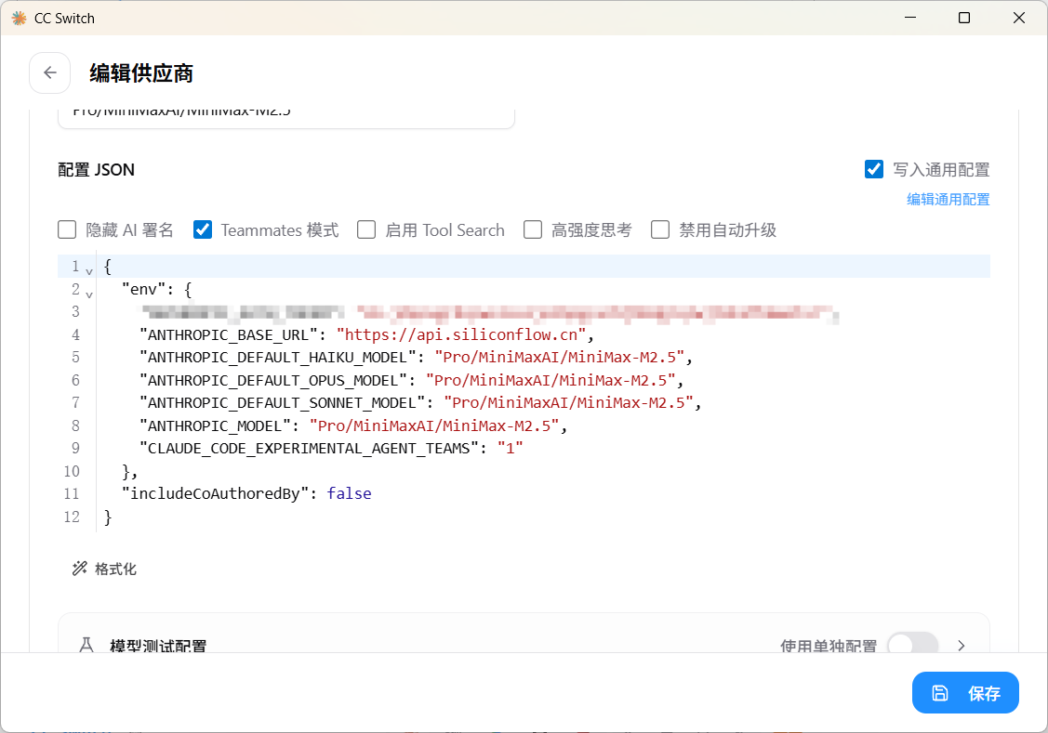Tick the 禁用自动升级 checkbox
The image size is (1048, 733).
(660, 230)
